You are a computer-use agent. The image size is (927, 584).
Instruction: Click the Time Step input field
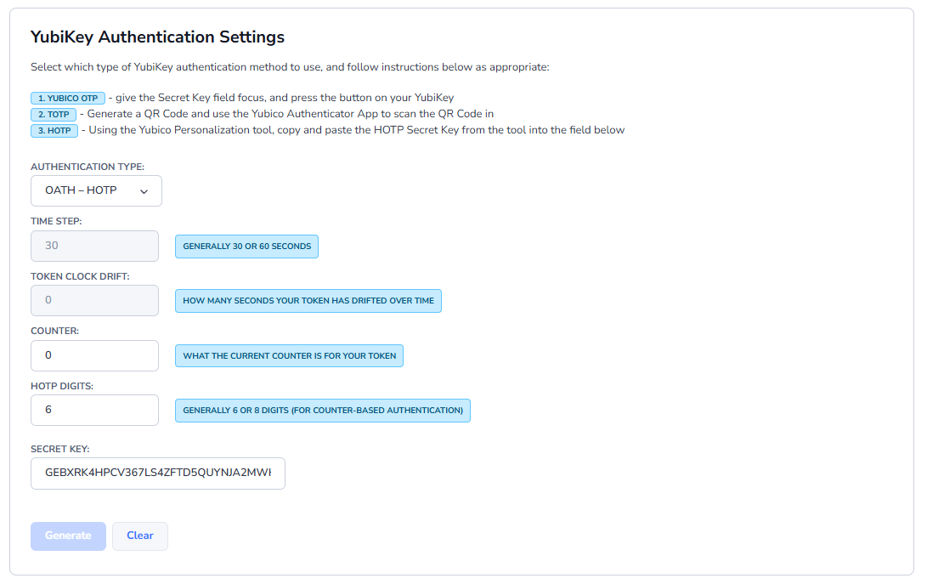(x=94, y=247)
